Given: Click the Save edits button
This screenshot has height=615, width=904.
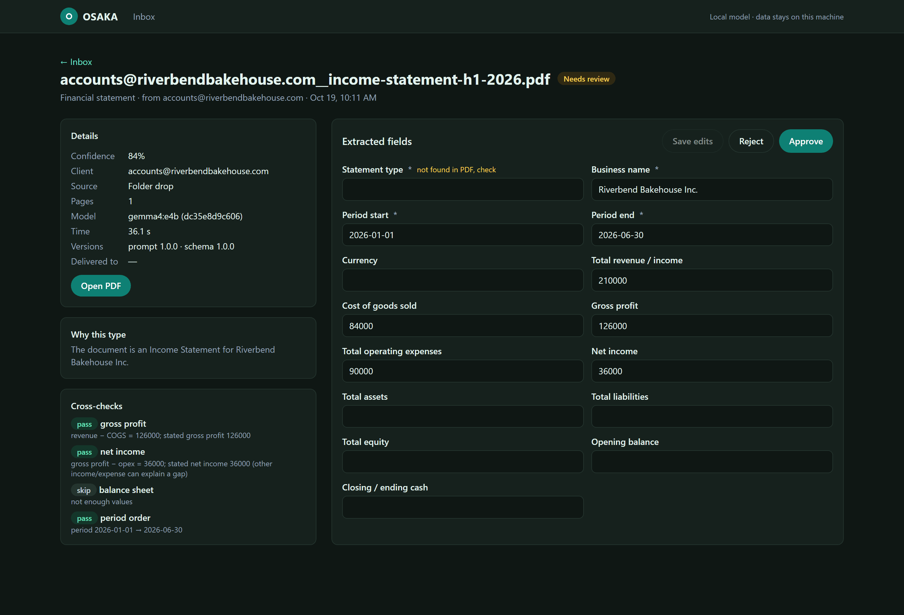Looking at the screenshot, I should [x=692, y=141].
